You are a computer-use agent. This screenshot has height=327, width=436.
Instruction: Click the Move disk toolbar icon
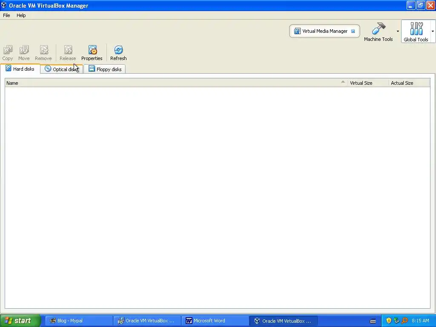click(24, 53)
